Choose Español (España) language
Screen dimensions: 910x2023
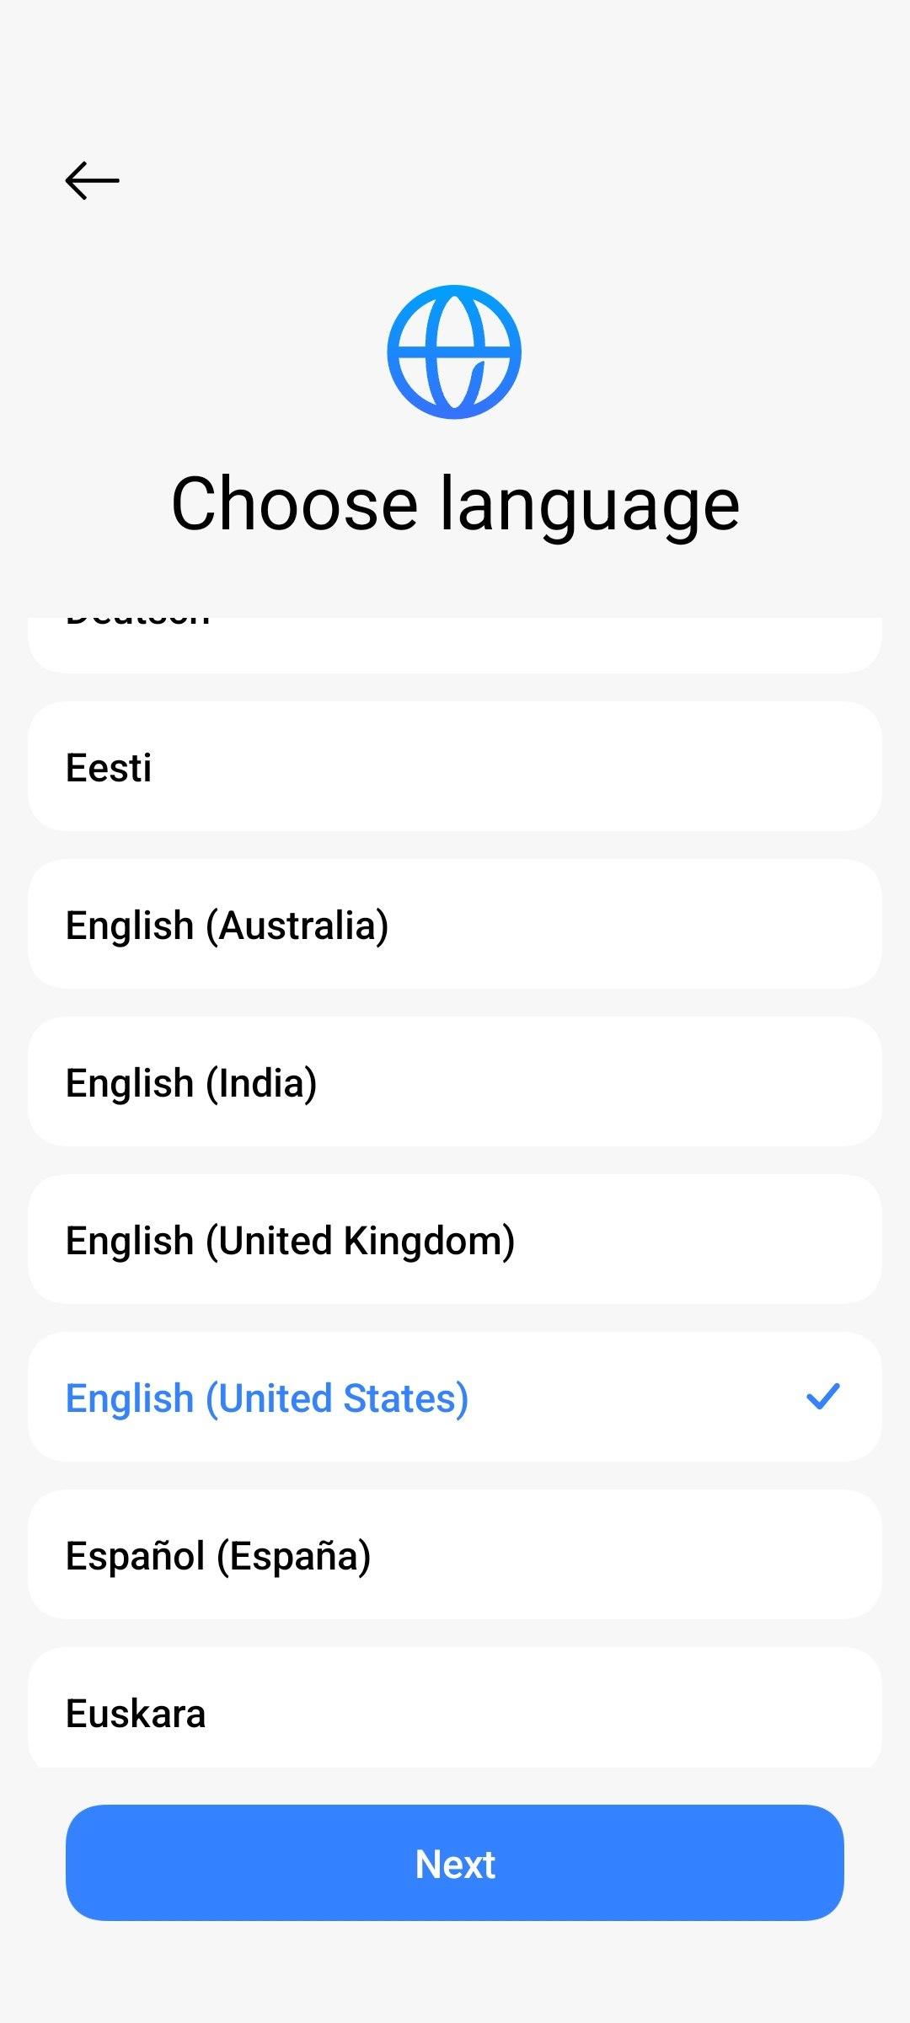[x=455, y=1555]
